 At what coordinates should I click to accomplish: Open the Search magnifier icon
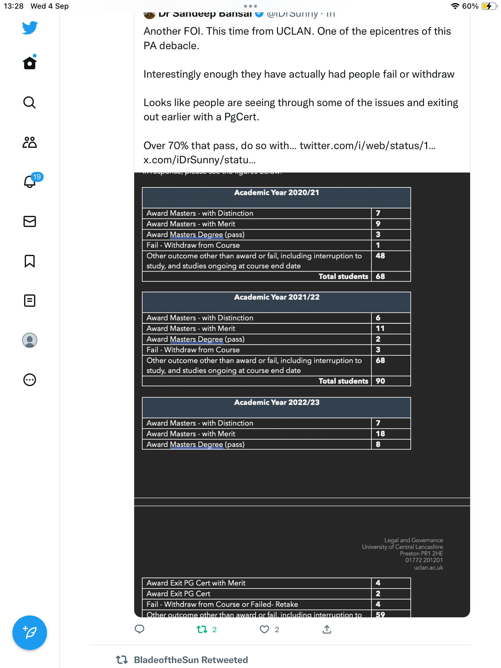pos(30,102)
